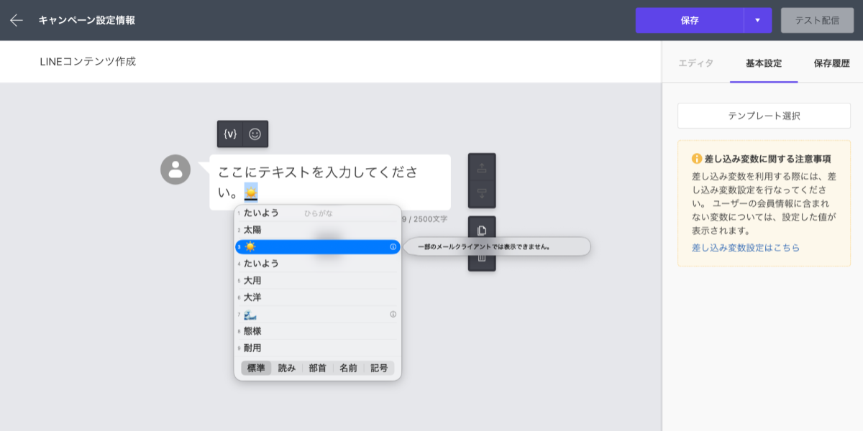
Task: Click info icon on the wave emoji candidate
Action: point(393,314)
